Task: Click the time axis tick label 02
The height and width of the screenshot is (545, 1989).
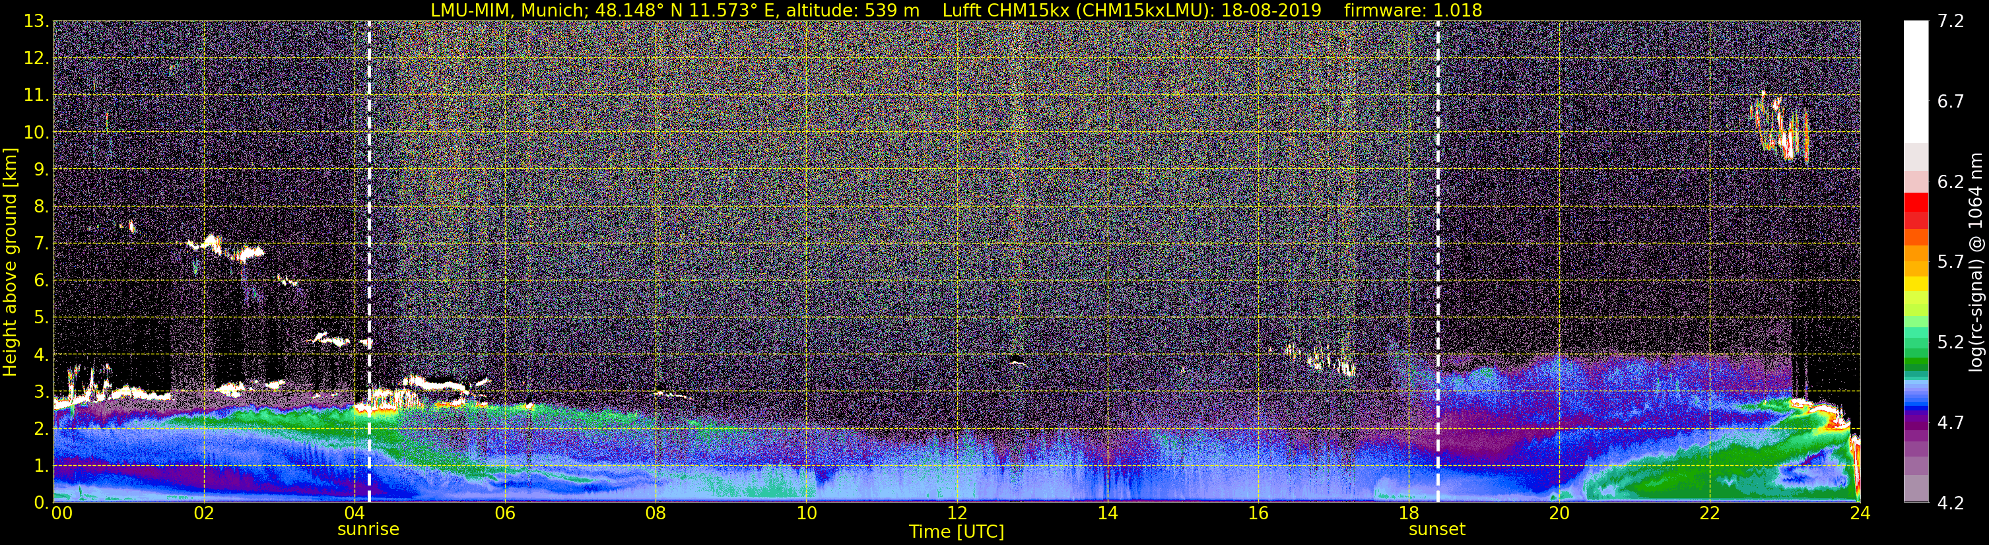Action: pyautogui.click(x=204, y=513)
